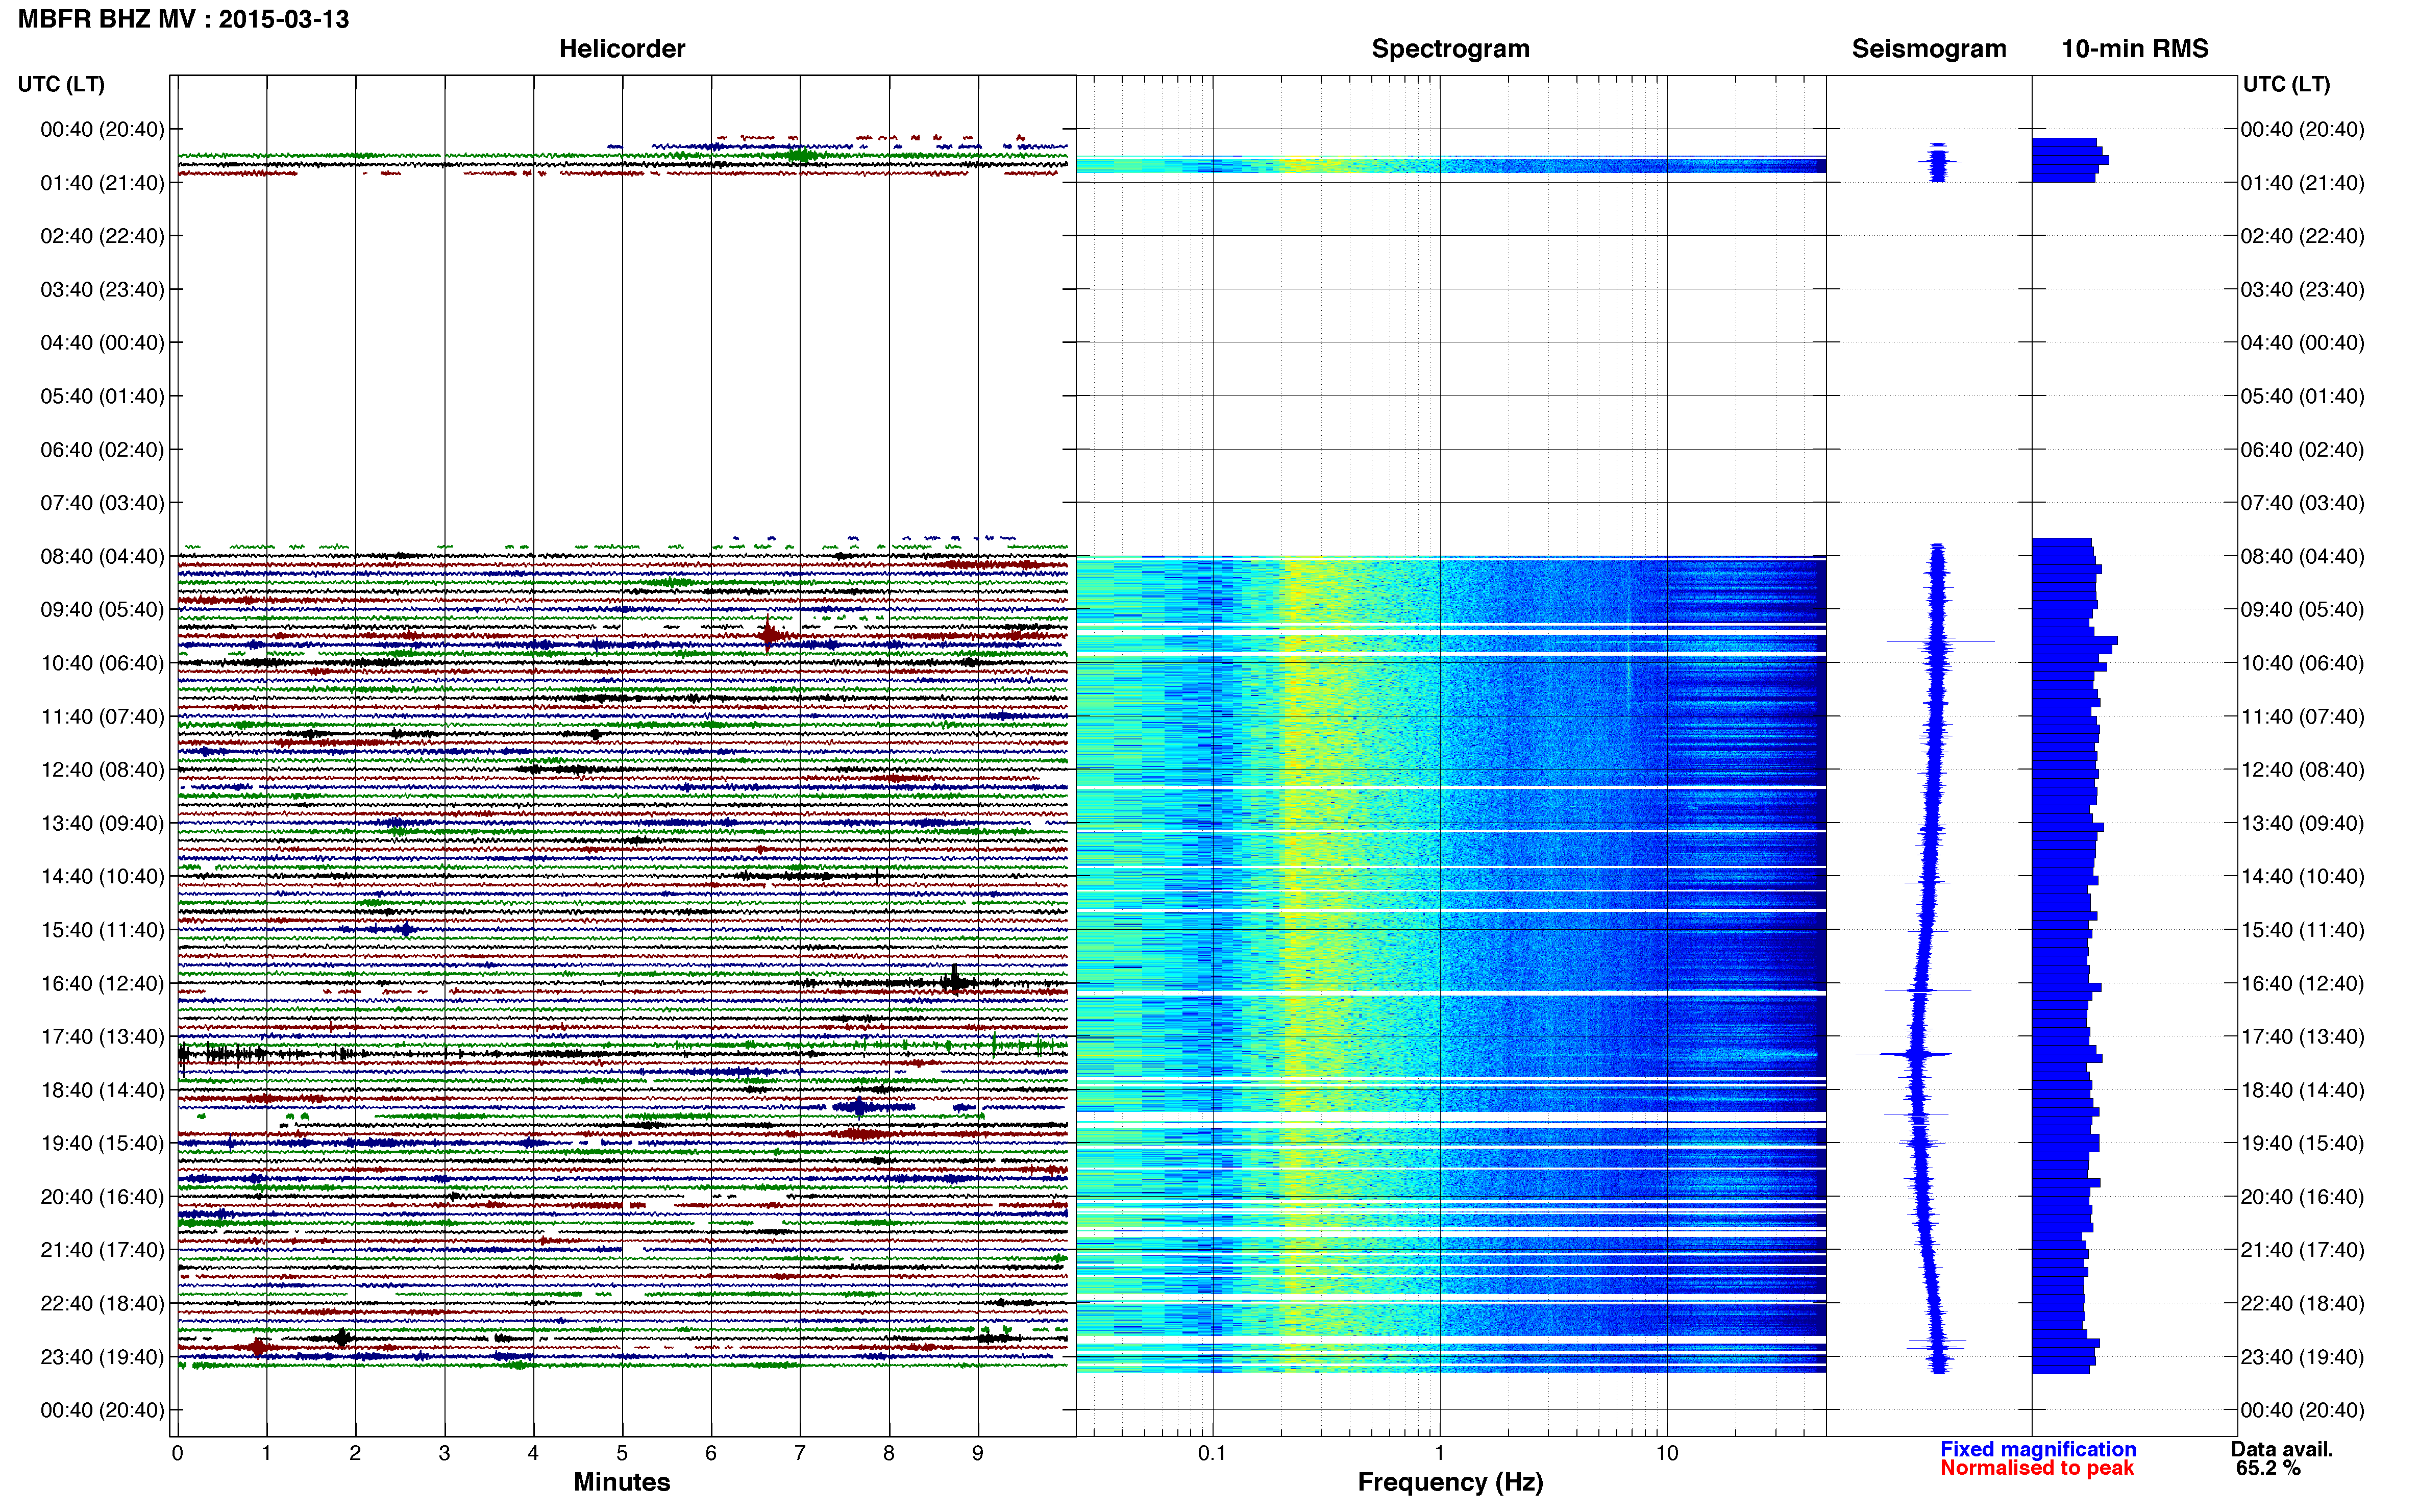The width and height of the screenshot is (2419, 1512).
Task: Click the 'Data avail.' label
Action: tap(2282, 1449)
